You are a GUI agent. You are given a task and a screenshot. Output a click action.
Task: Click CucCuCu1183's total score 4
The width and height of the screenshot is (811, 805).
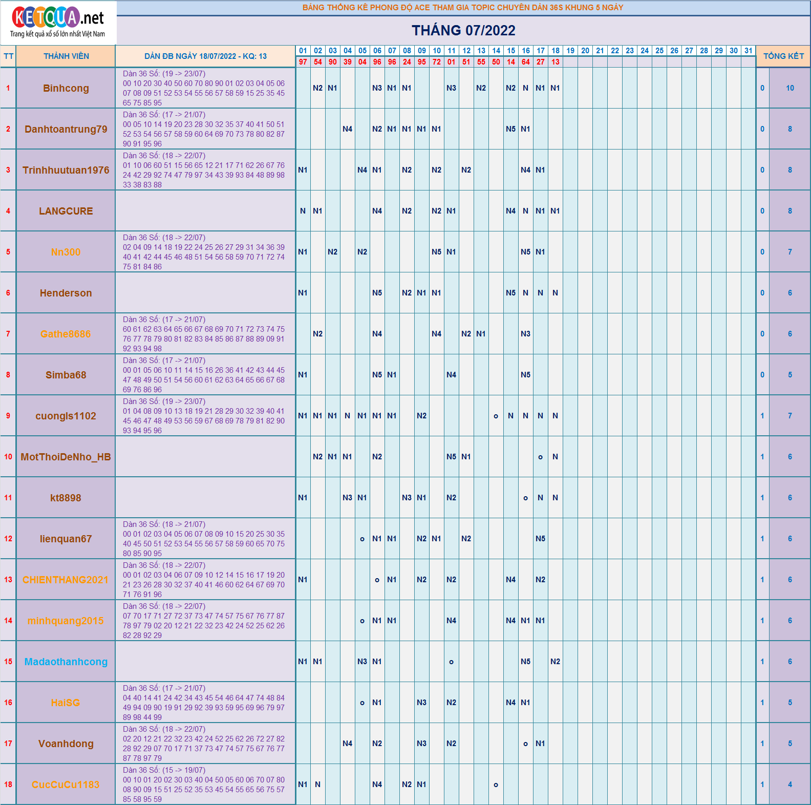[x=790, y=785]
